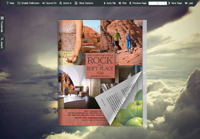Image resolution: width=200 pixels, height=139 pixels.
Task: Go to Next Page label
Action: point(177,3)
